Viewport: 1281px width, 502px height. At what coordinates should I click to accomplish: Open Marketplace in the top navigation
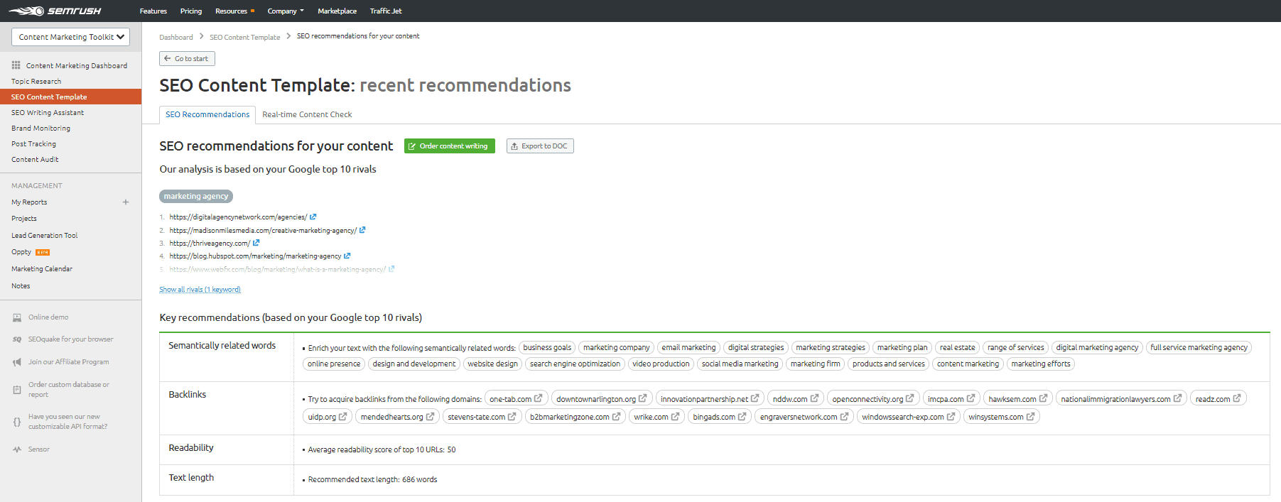click(337, 11)
